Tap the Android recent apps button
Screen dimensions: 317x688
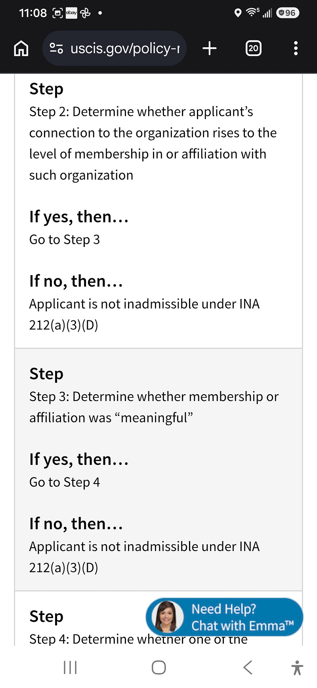point(70,667)
